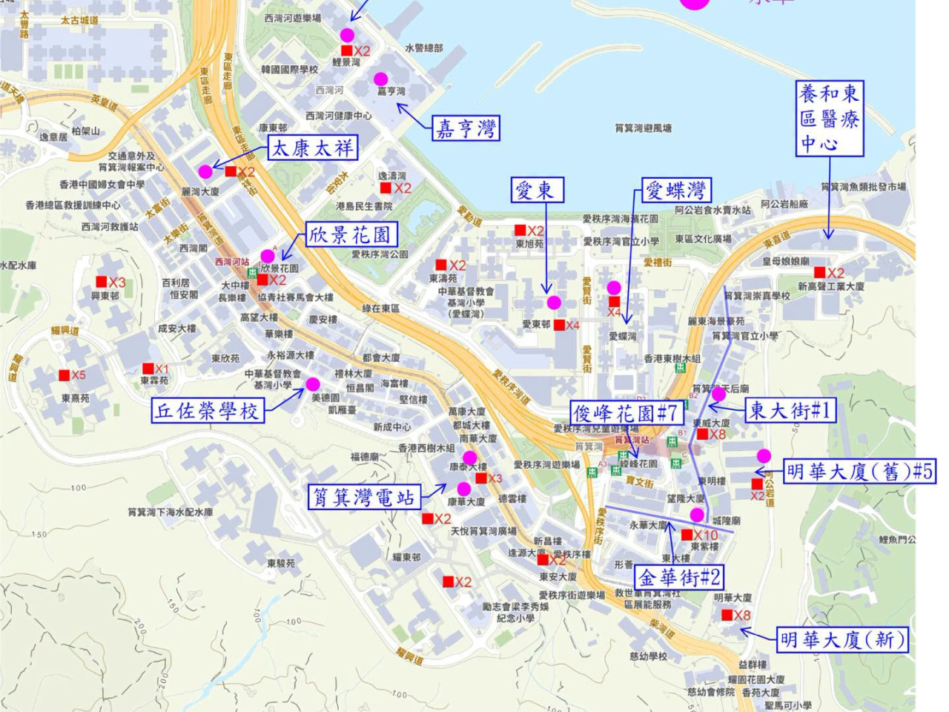Screen dimensions: 949x712
Task: Click the magenta dot above 愛東邨
Action: click(554, 302)
